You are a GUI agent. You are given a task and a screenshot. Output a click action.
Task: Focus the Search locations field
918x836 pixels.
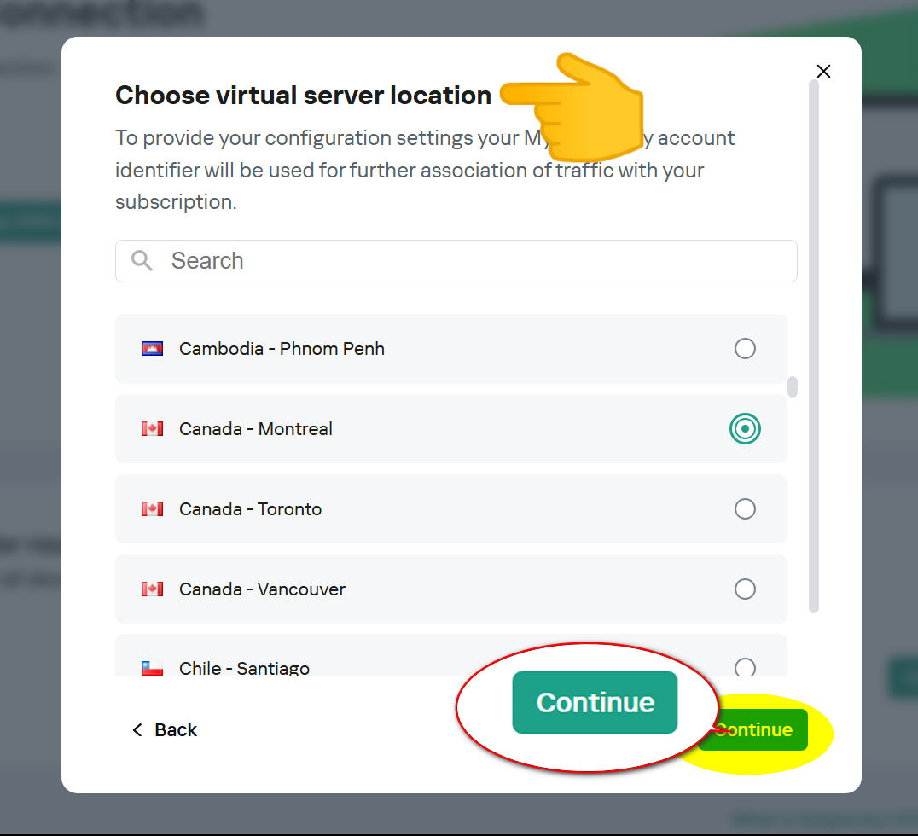(456, 260)
